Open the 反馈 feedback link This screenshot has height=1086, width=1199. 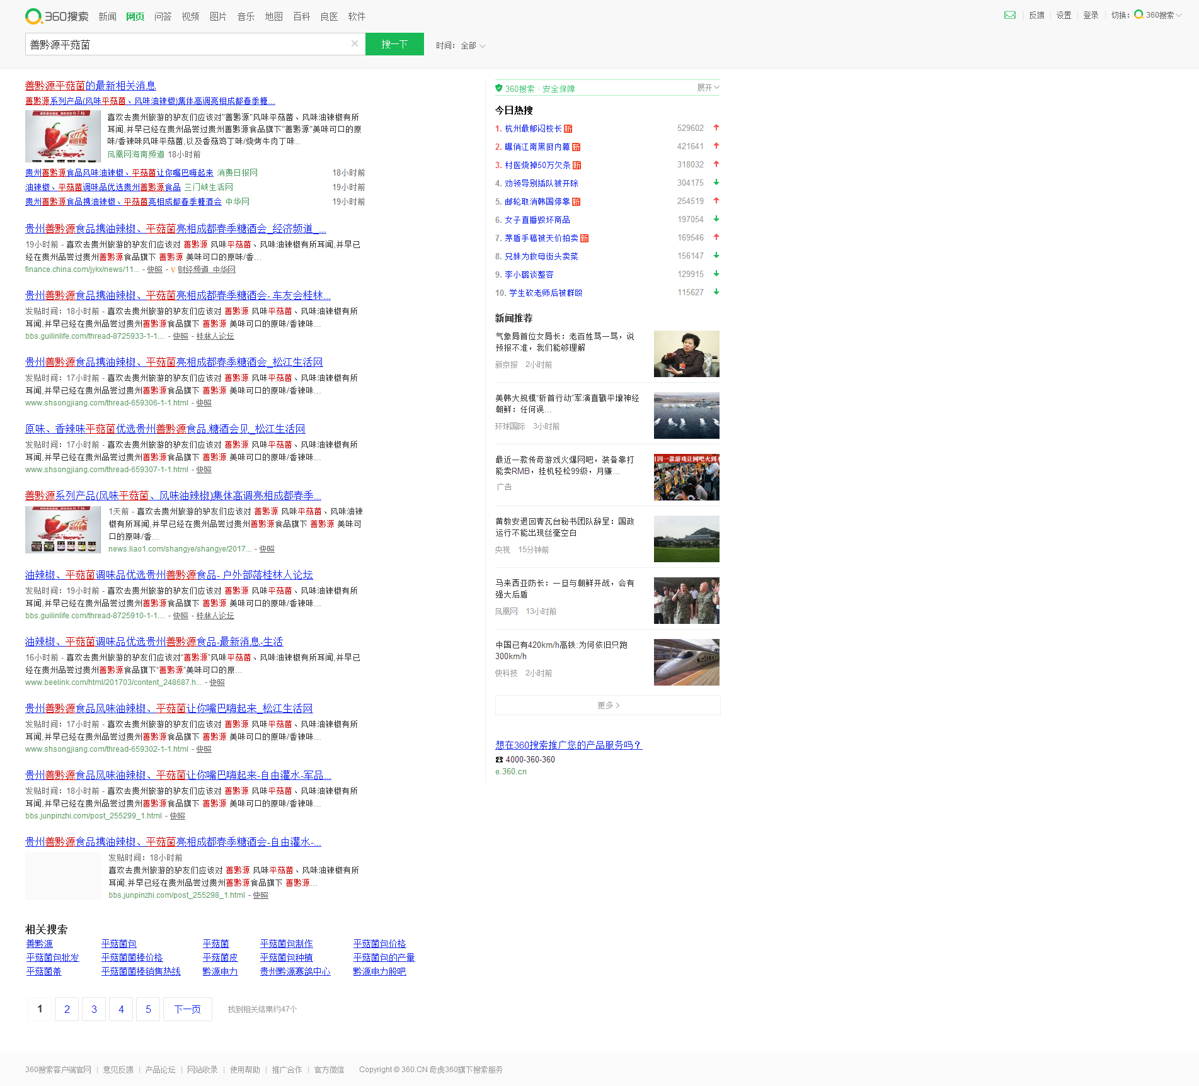(1036, 15)
